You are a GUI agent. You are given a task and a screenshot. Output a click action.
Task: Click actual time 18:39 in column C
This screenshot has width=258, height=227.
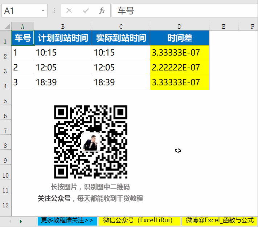pyautogui.click(x=121, y=82)
